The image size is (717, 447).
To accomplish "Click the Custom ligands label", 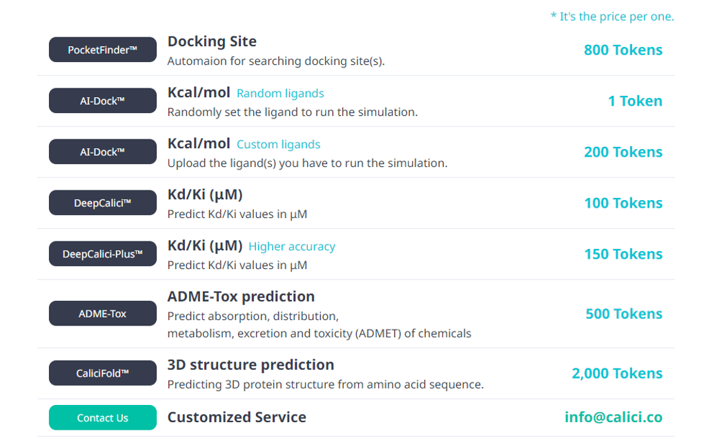I will 278,145.
